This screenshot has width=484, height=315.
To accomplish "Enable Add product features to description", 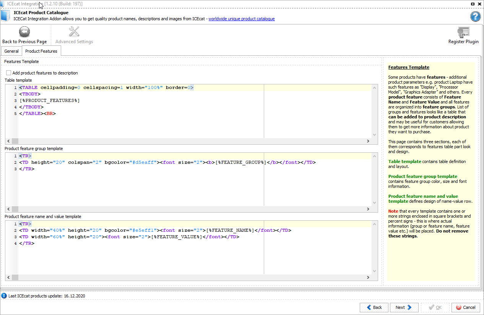I will [9, 73].
